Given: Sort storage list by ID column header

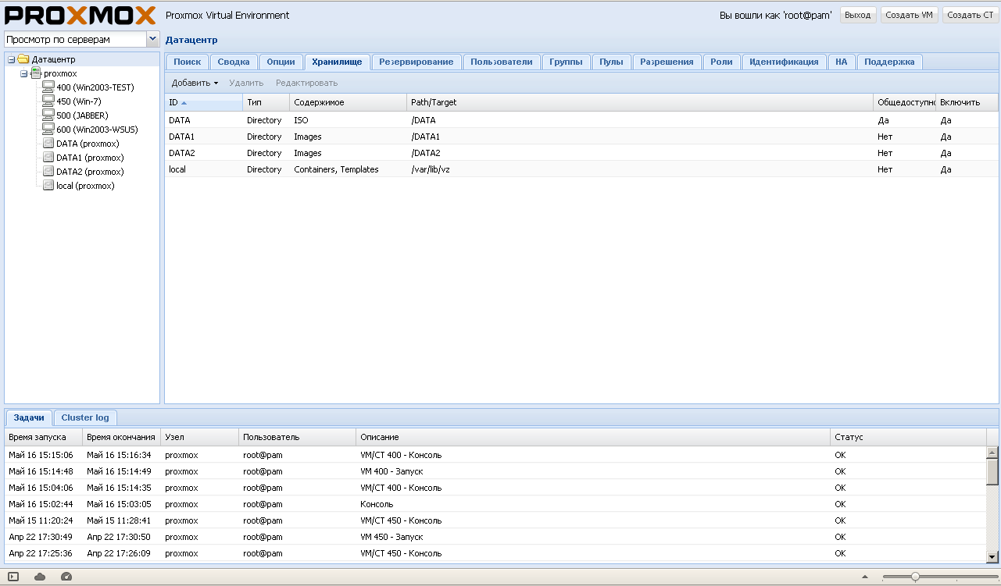Looking at the screenshot, I should (203, 102).
